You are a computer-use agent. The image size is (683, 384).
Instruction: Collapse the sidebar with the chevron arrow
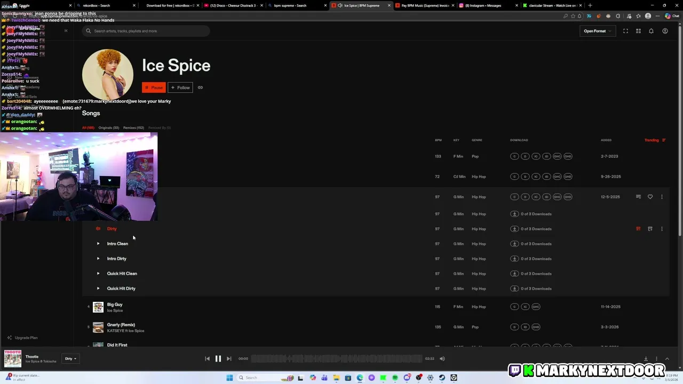66,31
